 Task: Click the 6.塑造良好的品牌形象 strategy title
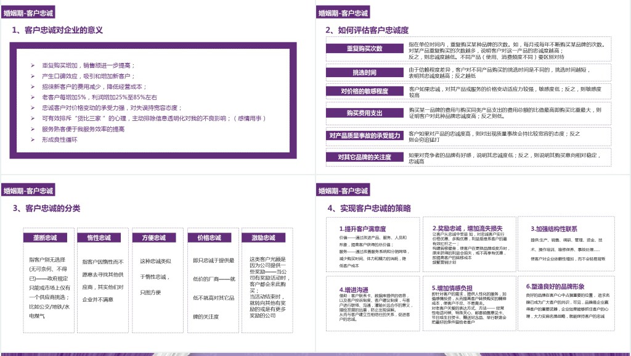(x=555, y=286)
